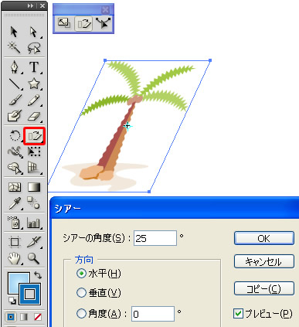Select the Eraser tool

pyautogui.click(x=34, y=117)
